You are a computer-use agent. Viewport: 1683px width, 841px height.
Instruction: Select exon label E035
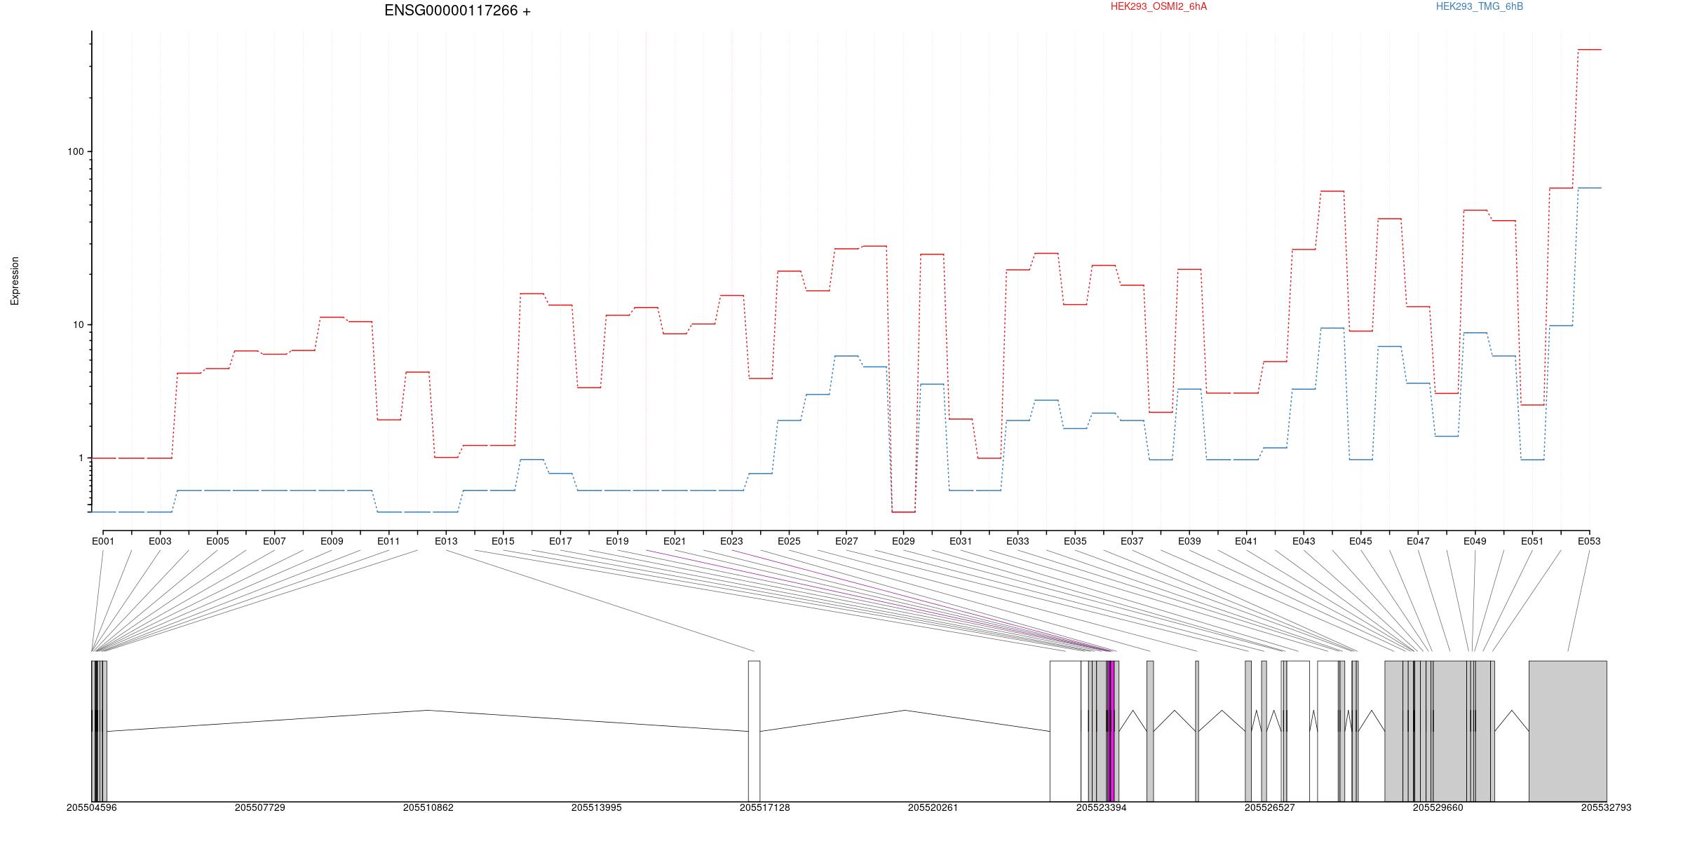1075,541
